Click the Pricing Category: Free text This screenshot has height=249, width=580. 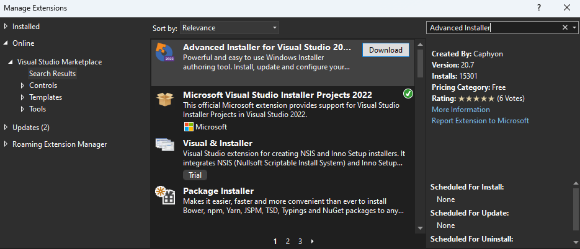(x=469, y=87)
